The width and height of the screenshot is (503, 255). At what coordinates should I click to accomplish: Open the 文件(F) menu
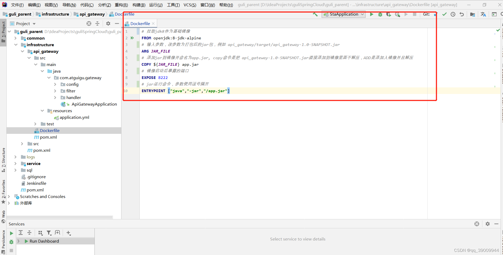click(17, 5)
